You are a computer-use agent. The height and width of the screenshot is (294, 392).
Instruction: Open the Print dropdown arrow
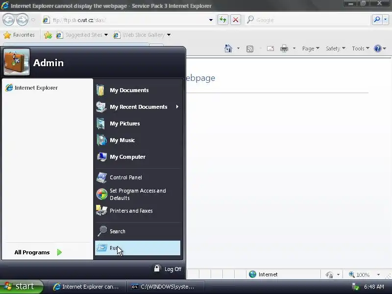click(294, 48)
